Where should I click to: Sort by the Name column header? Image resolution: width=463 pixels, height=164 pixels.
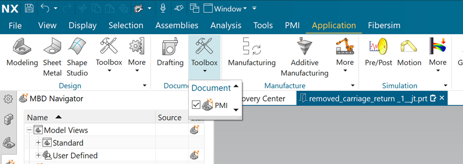tap(90, 118)
